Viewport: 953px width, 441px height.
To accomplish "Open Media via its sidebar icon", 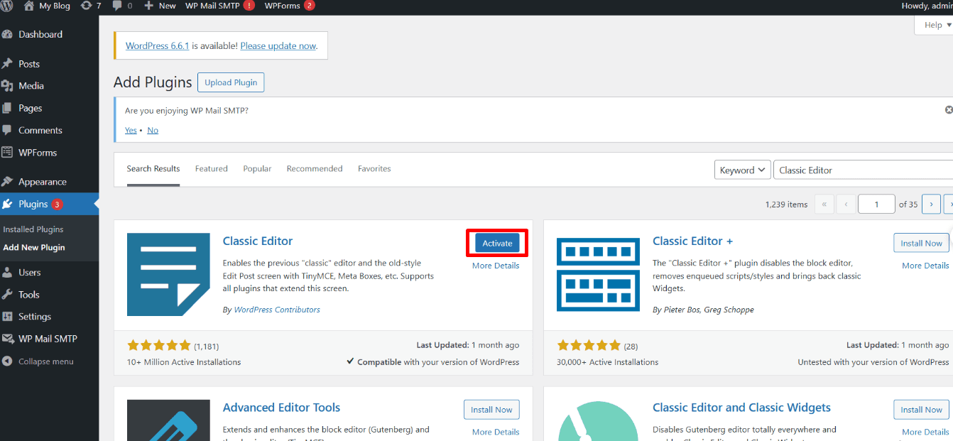I will pyautogui.click(x=7, y=85).
